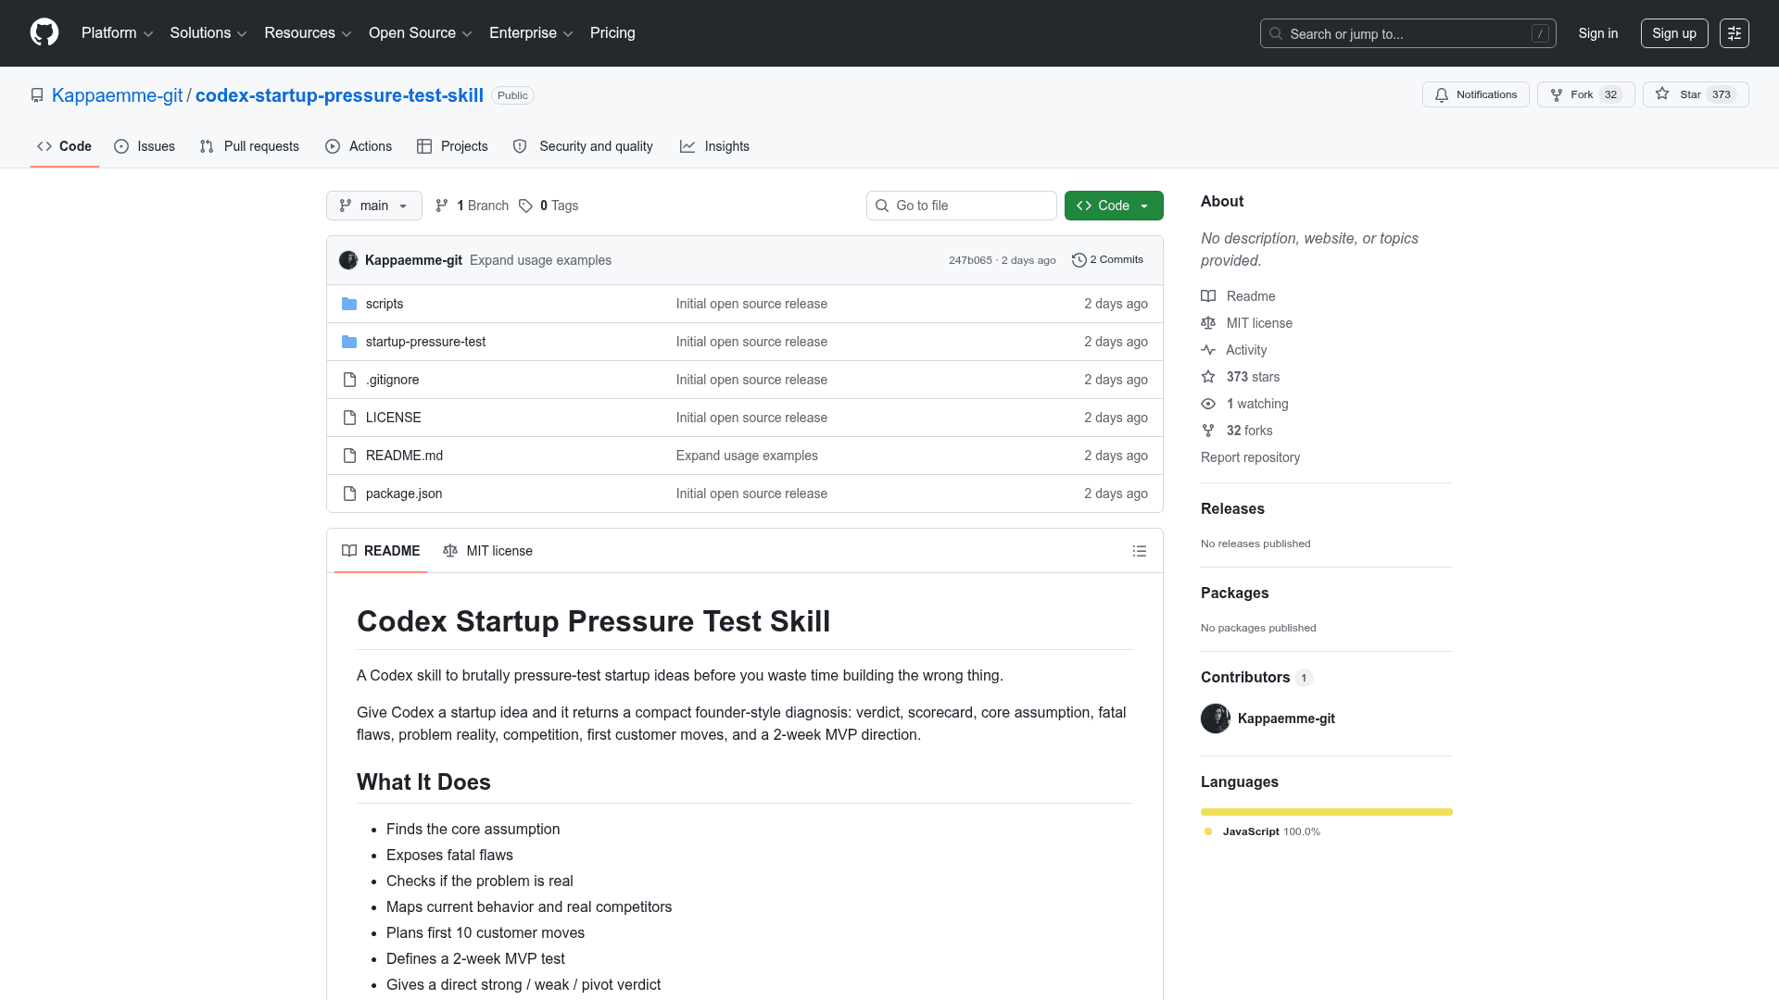Switch to the Projects tab
Viewport: 1779px width, 1000px height.
point(452,146)
